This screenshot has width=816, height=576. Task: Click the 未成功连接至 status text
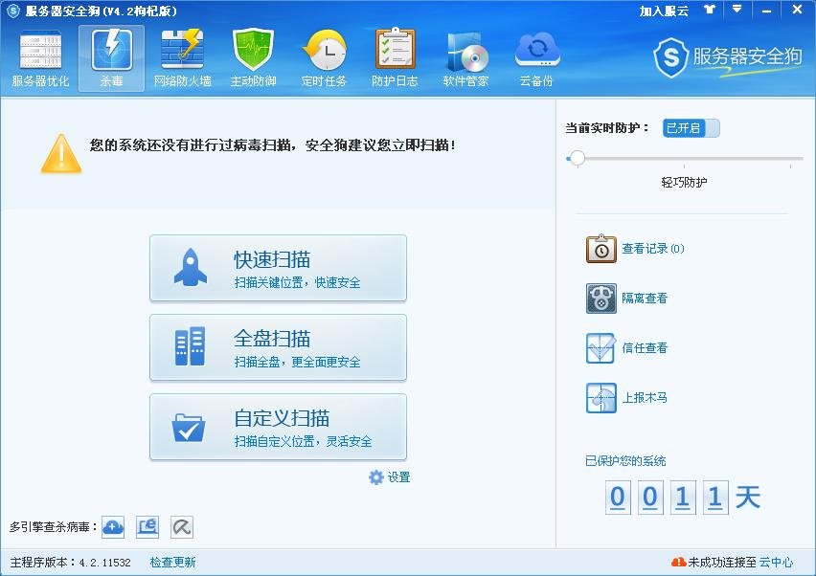click(x=722, y=562)
